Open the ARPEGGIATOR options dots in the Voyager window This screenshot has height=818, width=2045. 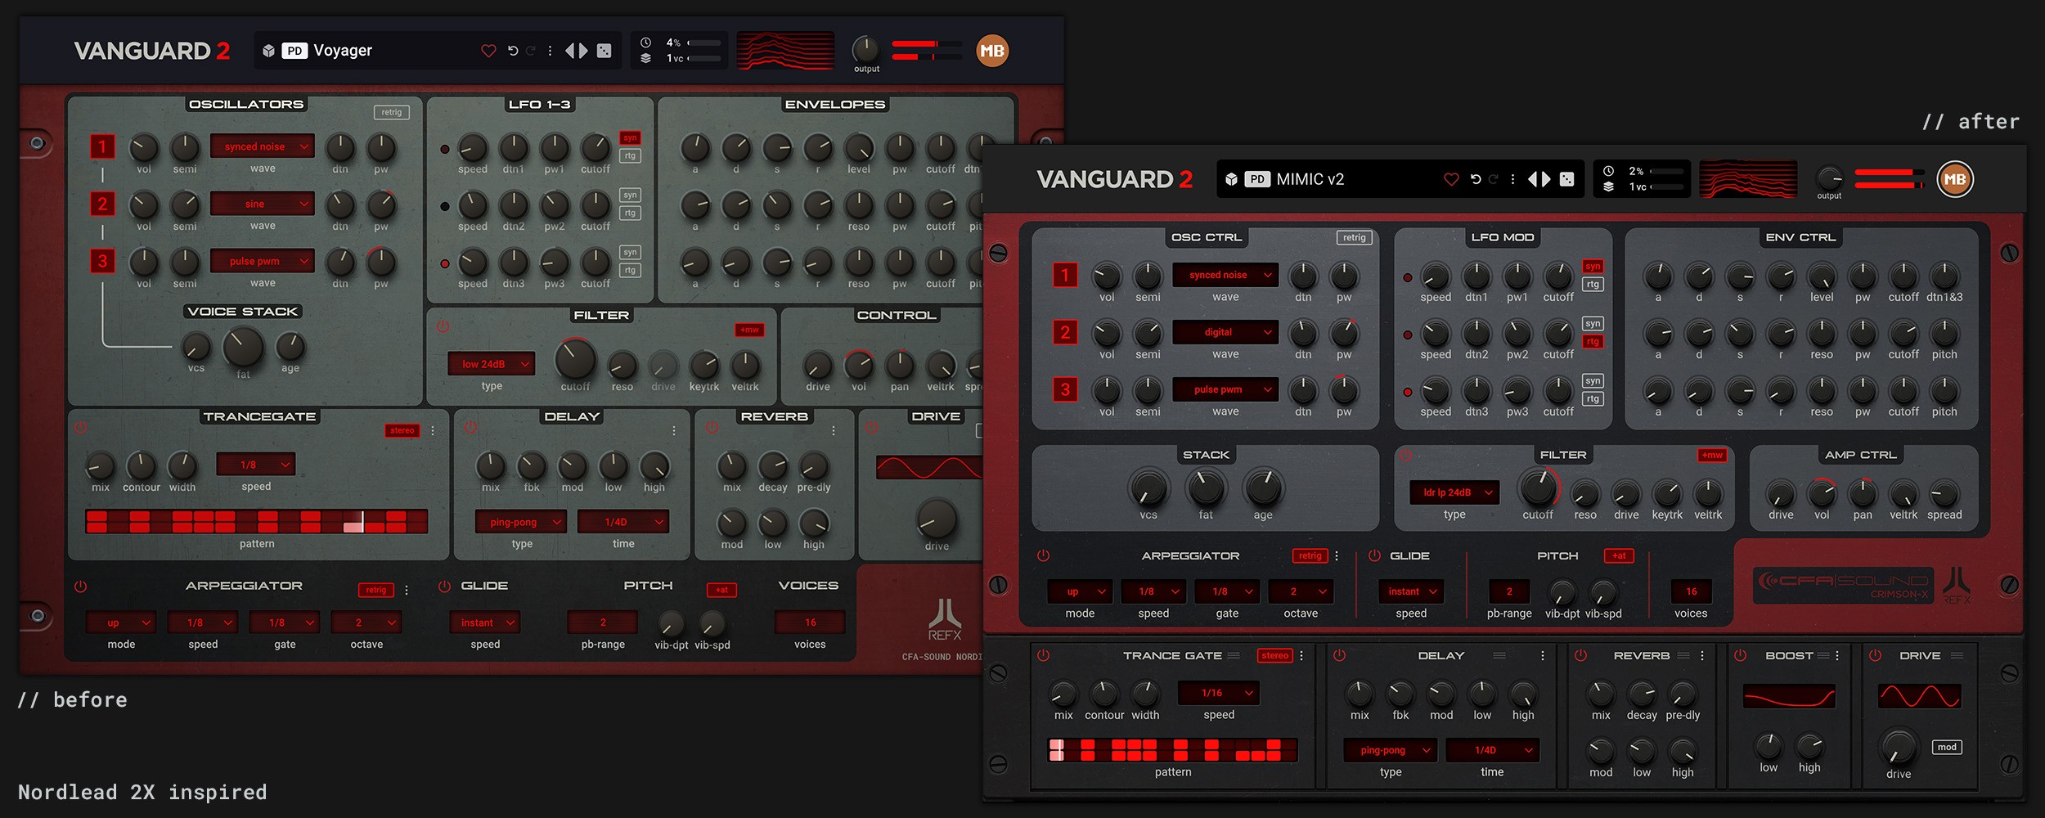[x=407, y=590]
